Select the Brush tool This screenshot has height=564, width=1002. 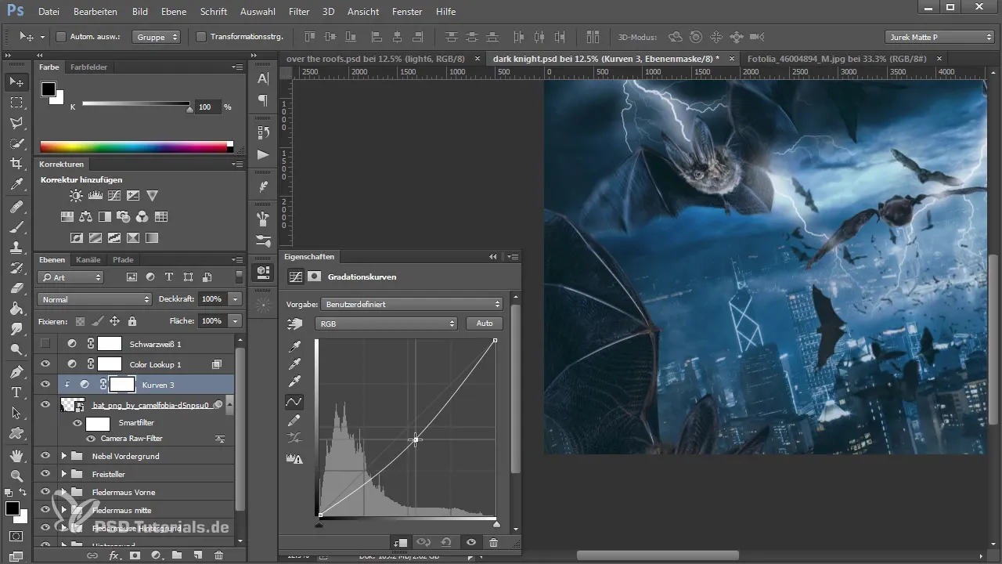(16, 227)
